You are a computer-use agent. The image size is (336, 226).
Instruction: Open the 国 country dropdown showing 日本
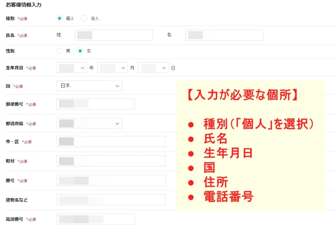tap(89, 86)
